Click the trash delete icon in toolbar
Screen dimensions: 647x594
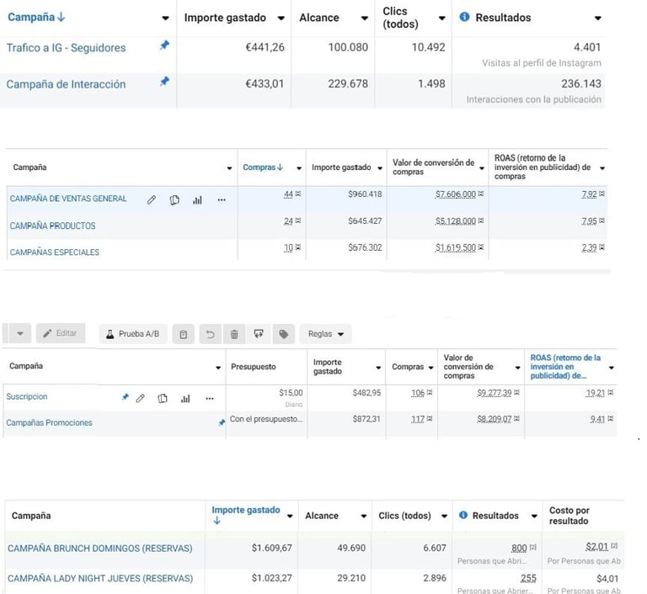point(234,334)
